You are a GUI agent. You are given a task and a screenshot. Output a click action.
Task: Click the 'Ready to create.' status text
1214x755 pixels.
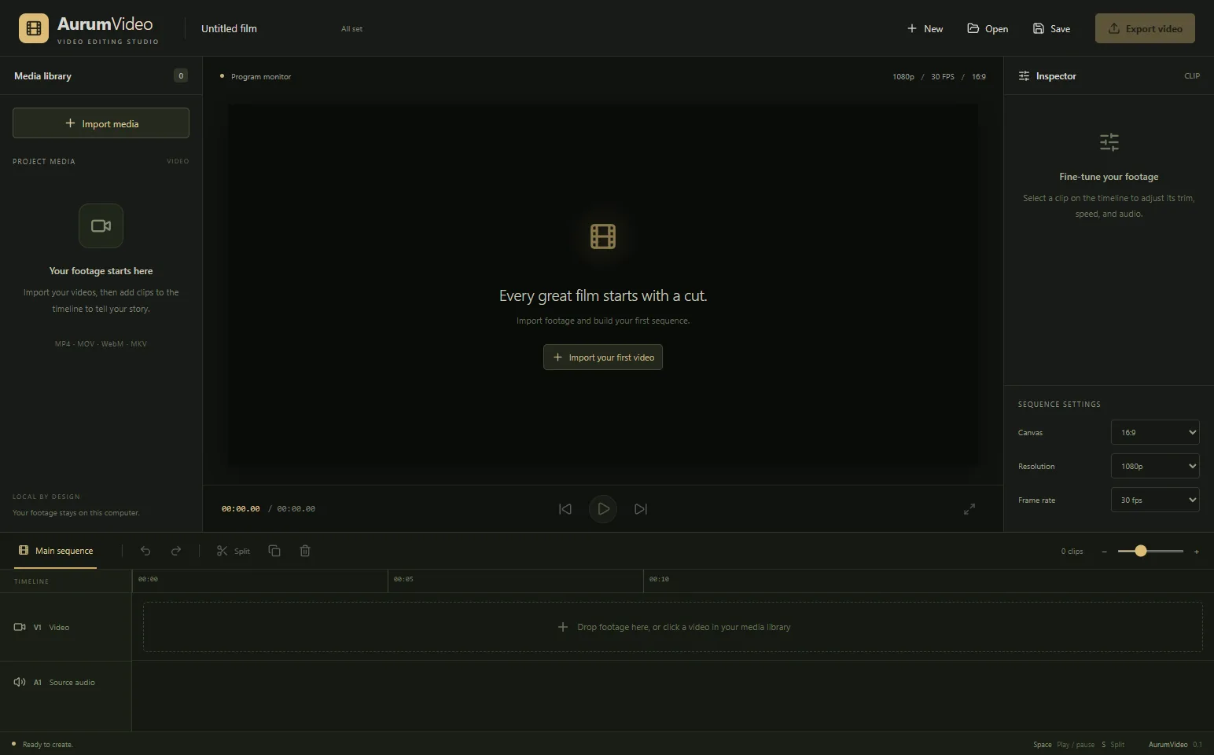(47, 745)
